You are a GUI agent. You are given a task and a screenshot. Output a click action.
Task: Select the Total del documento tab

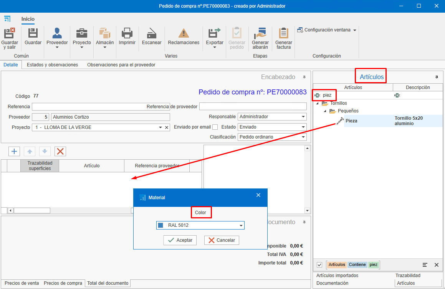pos(108,283)
